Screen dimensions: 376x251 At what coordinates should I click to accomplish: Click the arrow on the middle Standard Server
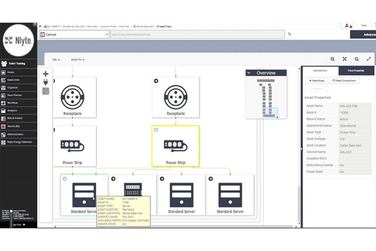click(162, 179)
